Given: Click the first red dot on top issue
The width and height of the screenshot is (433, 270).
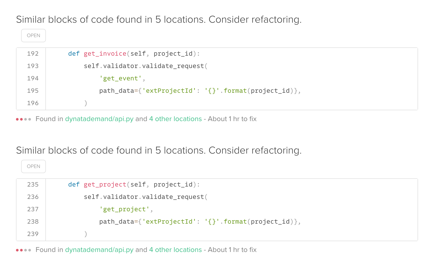Looking at the screenshot, I should tap(17, 119).
